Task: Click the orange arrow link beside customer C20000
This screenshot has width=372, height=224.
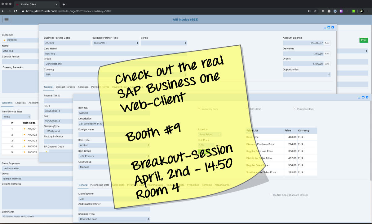Action: [4, 40]
